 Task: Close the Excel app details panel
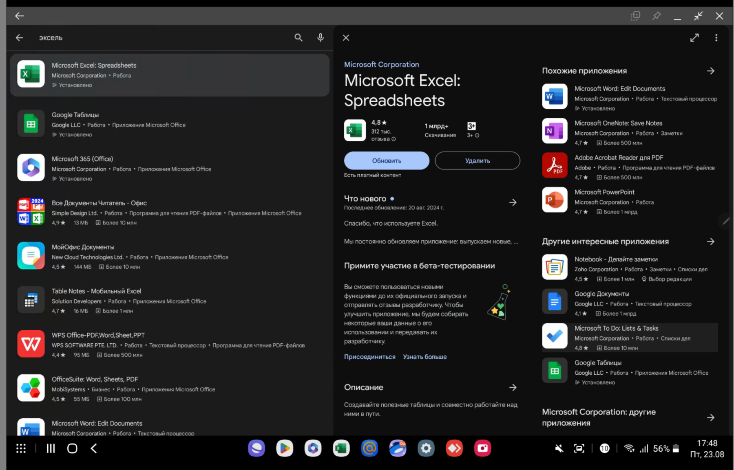(346, 37)
